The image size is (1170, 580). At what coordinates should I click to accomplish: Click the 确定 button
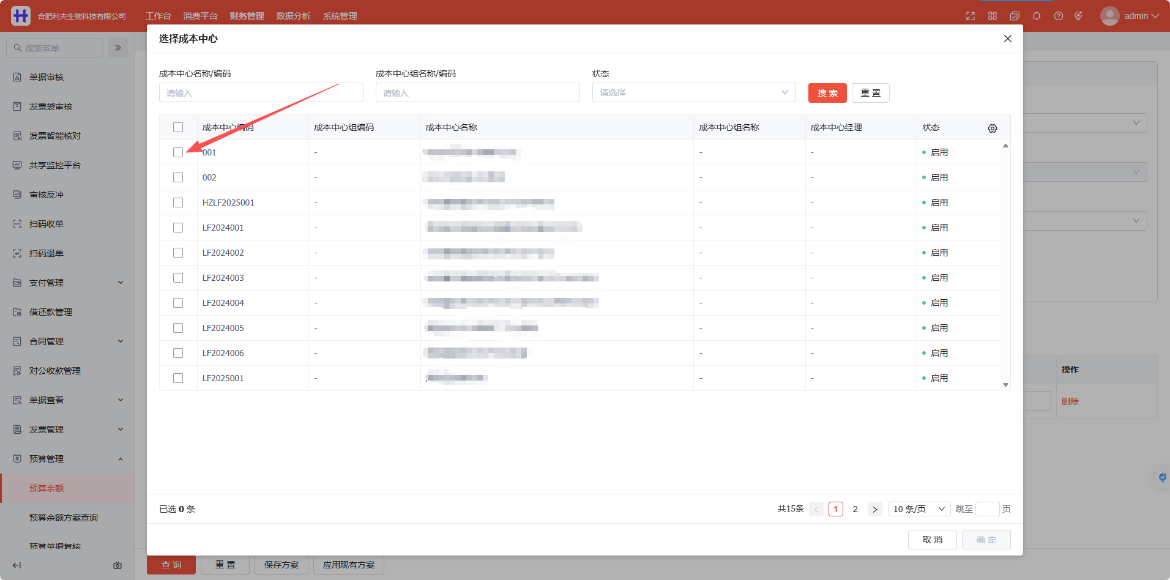[x=986, y=540]
